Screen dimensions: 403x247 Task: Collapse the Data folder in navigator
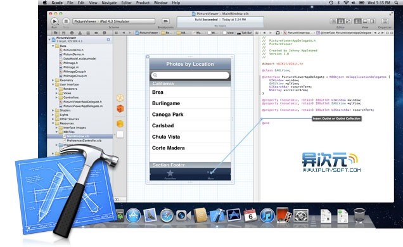tap(53, 46)
